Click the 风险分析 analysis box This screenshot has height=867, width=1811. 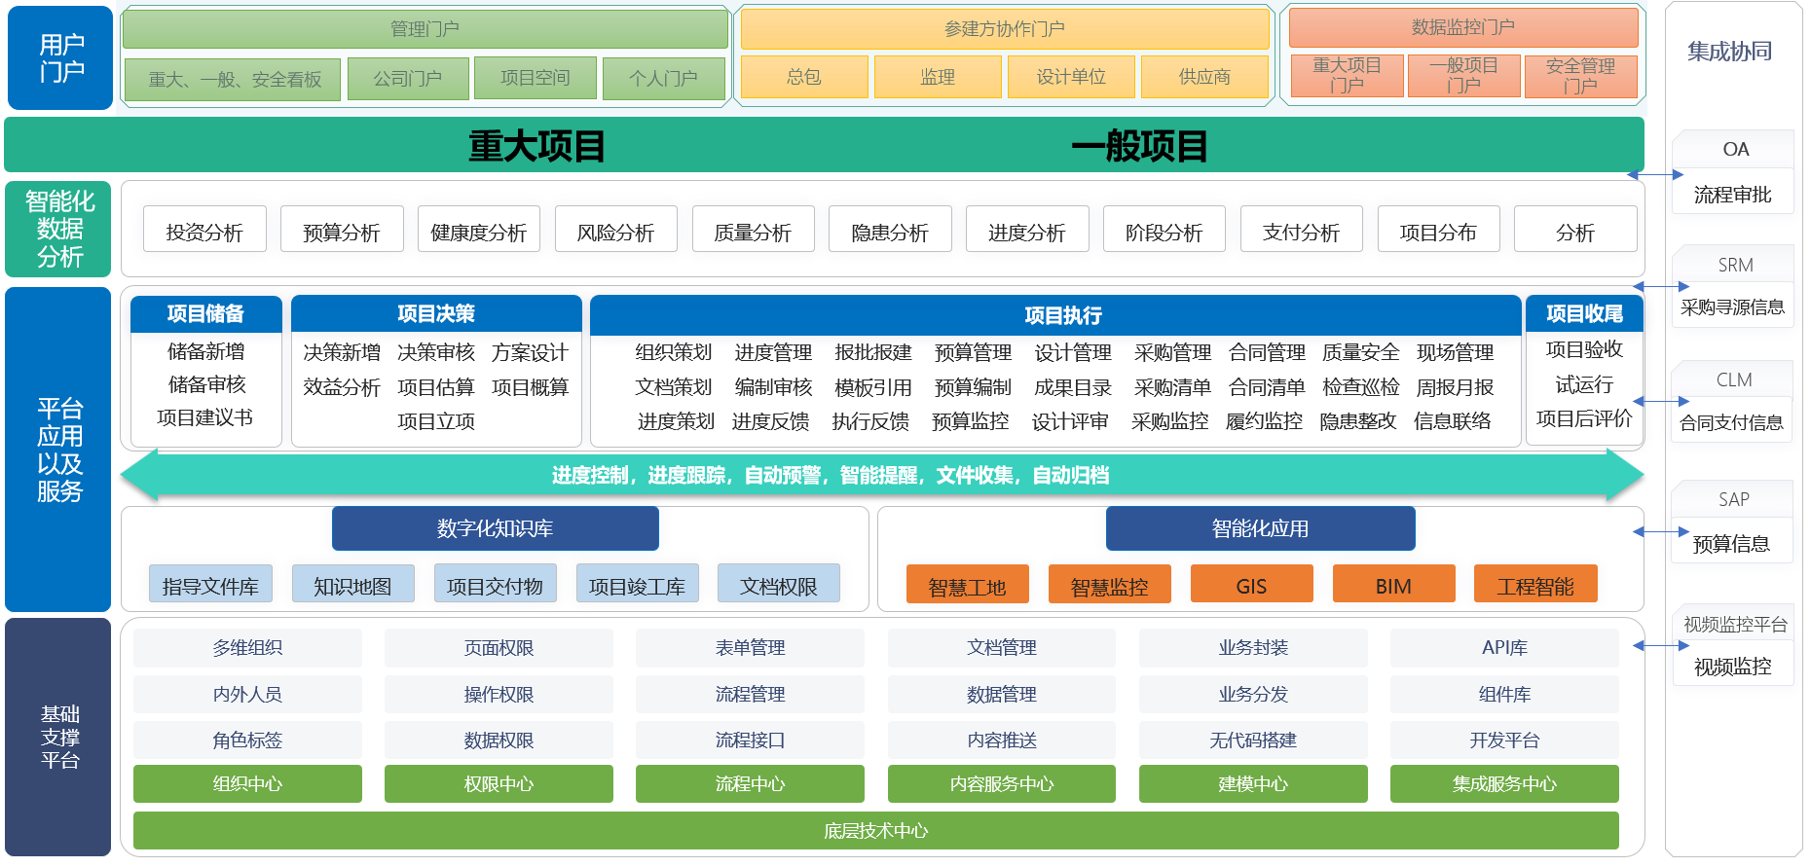tap(615, 230)
